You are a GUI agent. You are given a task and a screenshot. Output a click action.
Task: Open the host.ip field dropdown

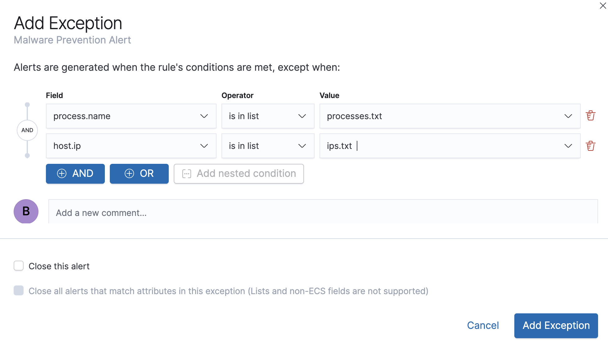click(x=204, y=146)
